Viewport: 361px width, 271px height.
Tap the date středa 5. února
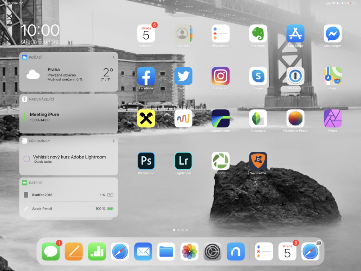coord(39,42)
